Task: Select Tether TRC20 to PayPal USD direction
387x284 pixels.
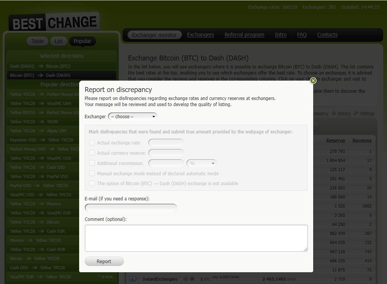Action: click(x=43, y=176)
